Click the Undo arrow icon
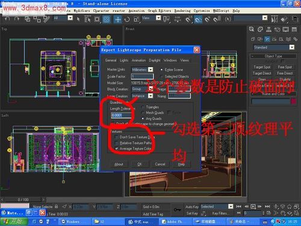The image size is (301, 226). click(7, 19)
